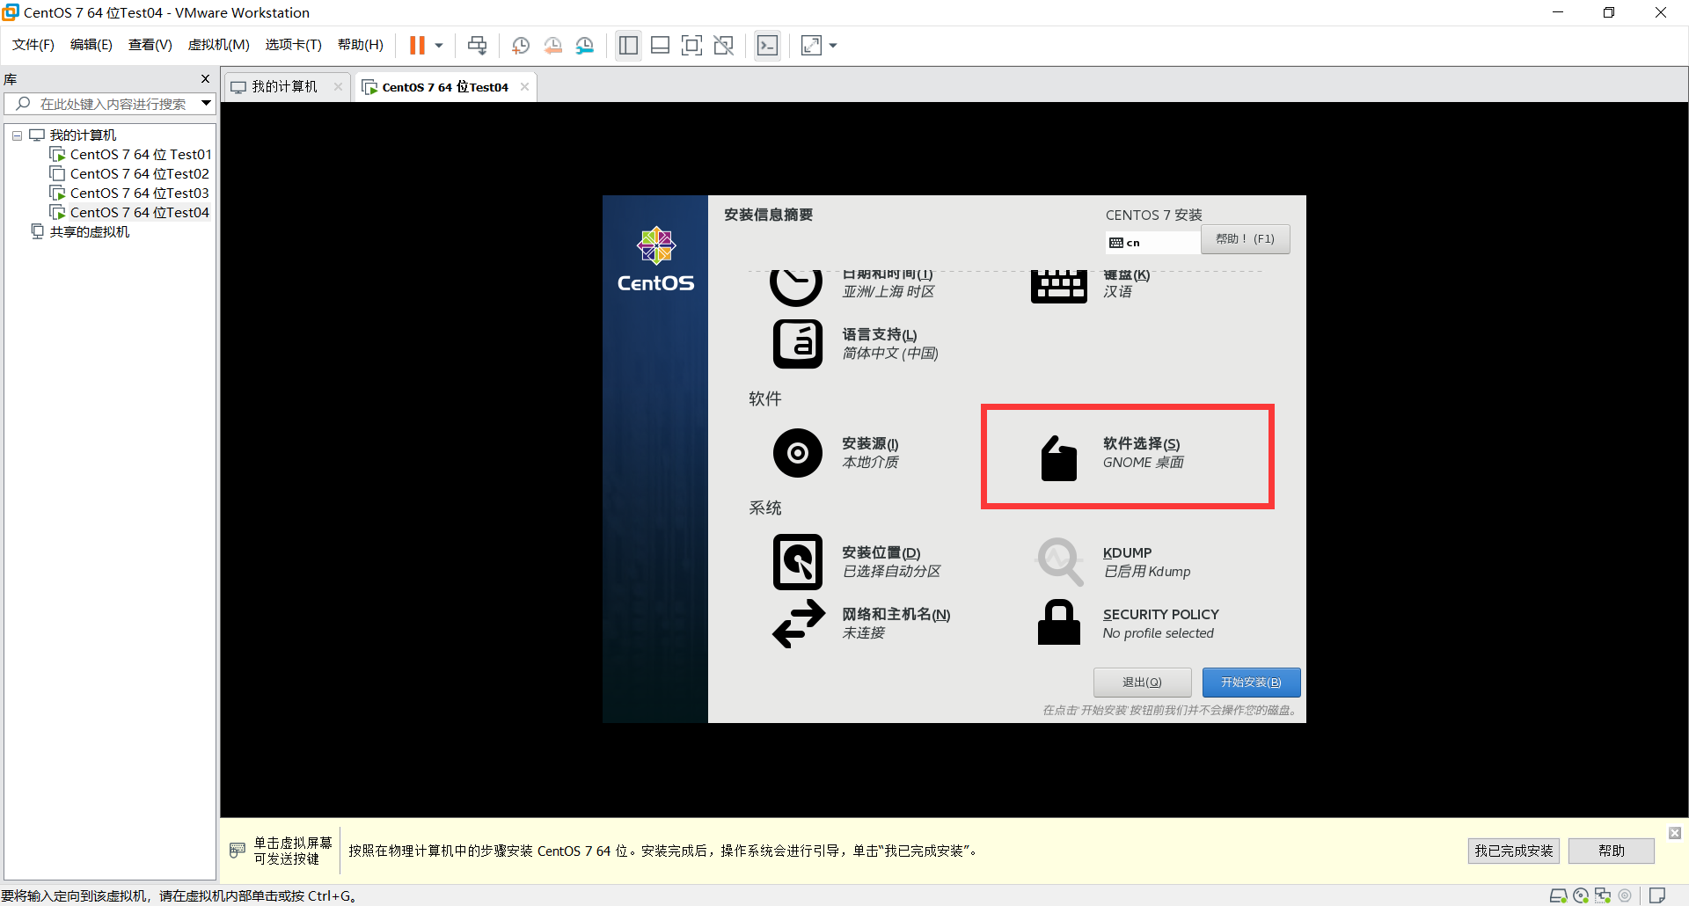This screenshot has width=1689, height=906.
Task: Select CentOS 7 64 位Test02 in library
Action: (x=140, y=174)
